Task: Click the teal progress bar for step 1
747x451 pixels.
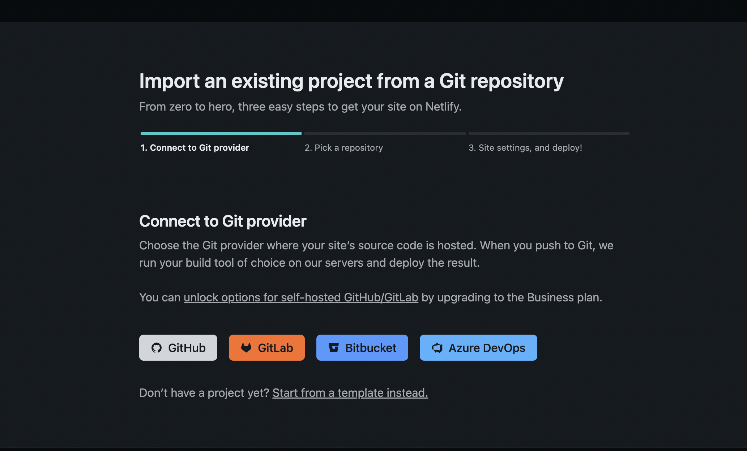Action: pos(221,134)
